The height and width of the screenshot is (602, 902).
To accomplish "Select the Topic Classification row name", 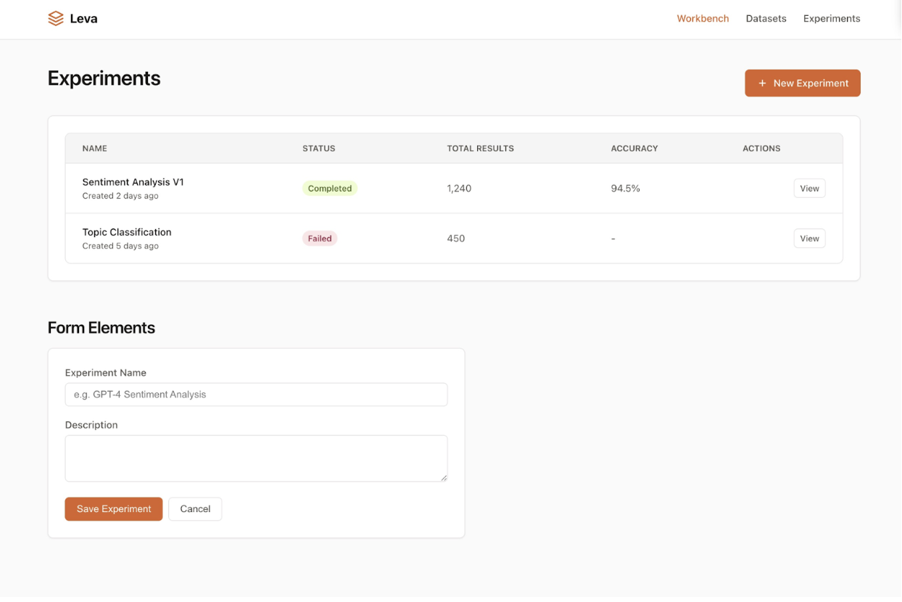I will click(127, 232).
